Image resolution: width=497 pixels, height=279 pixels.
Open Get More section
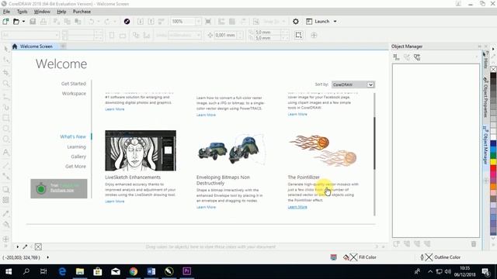pos(75,167)
